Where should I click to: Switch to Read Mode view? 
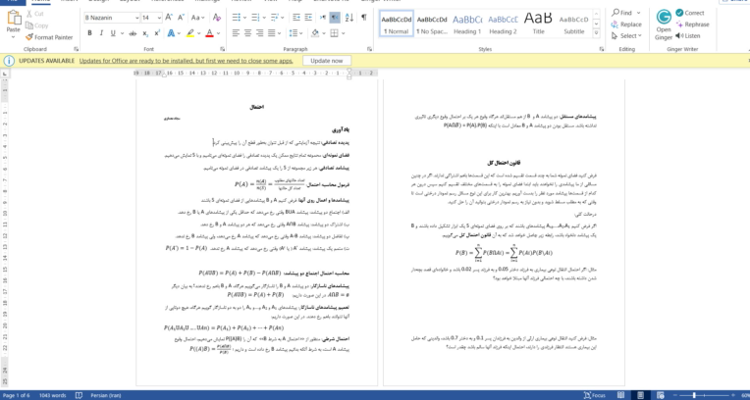620,395
